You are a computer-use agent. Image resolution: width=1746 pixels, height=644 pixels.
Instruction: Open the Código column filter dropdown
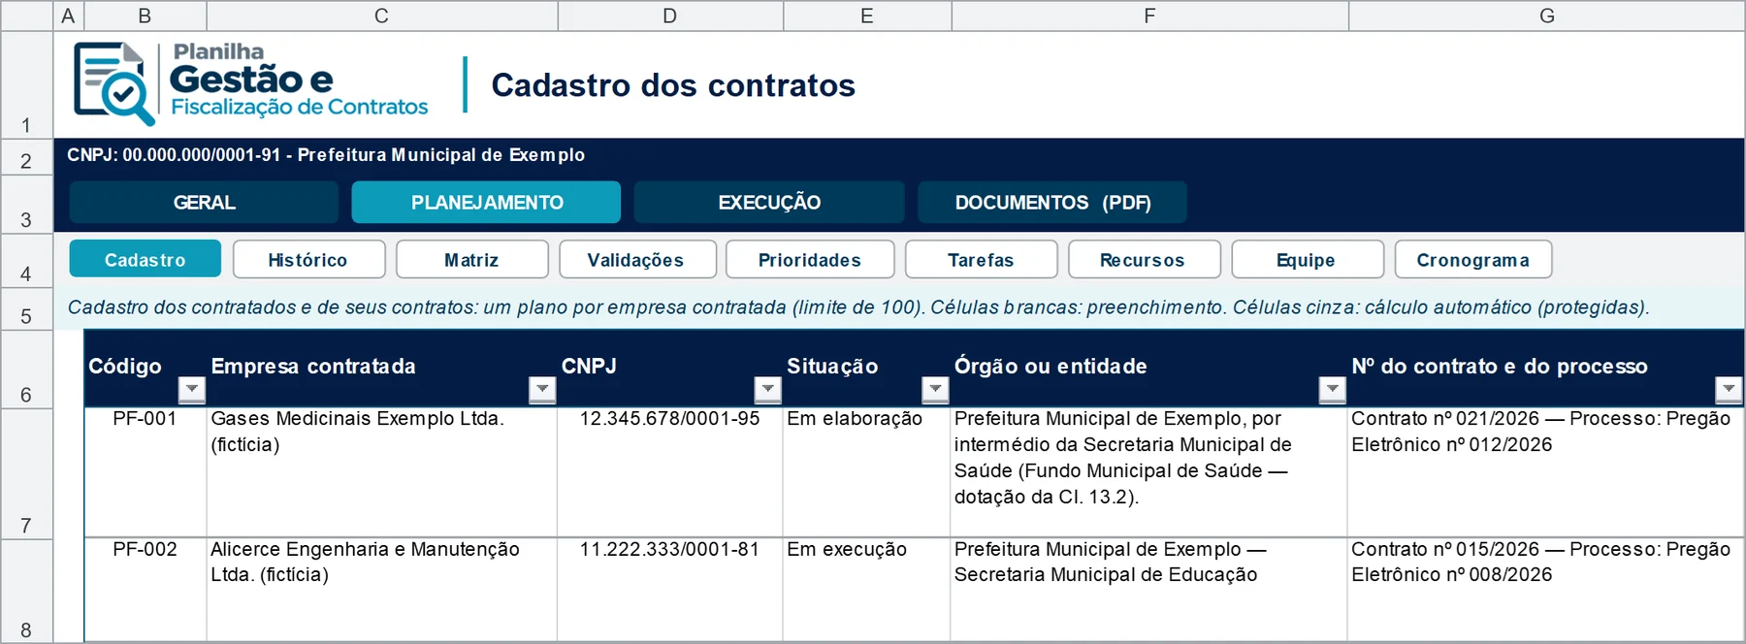(192, 390)
